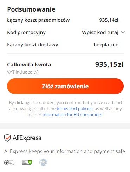Screen dimensions: 130x172
Task: Click the 'Kod promocyjny' label
Action: (26, 33)
